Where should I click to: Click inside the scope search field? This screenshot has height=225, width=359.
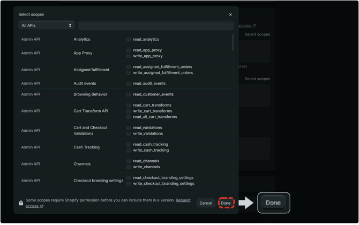click(155, 26)
